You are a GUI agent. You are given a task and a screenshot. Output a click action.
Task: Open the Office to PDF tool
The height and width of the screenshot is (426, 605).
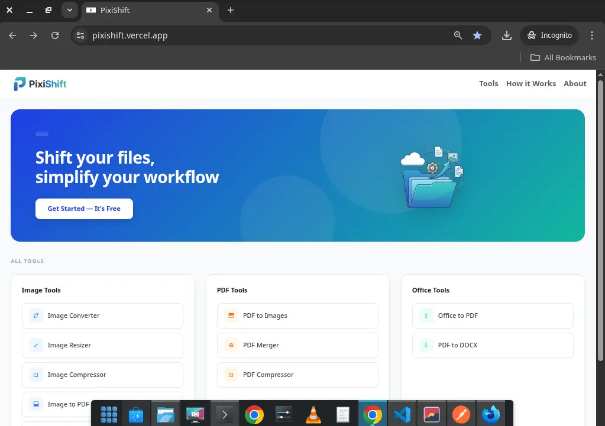493,316
